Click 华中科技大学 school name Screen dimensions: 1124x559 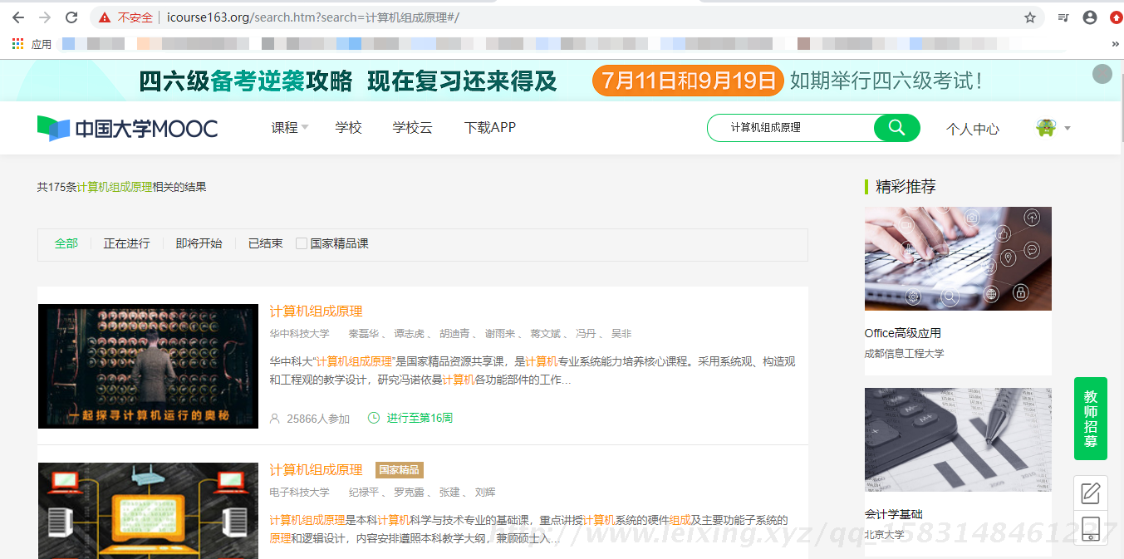pos(299,333)
